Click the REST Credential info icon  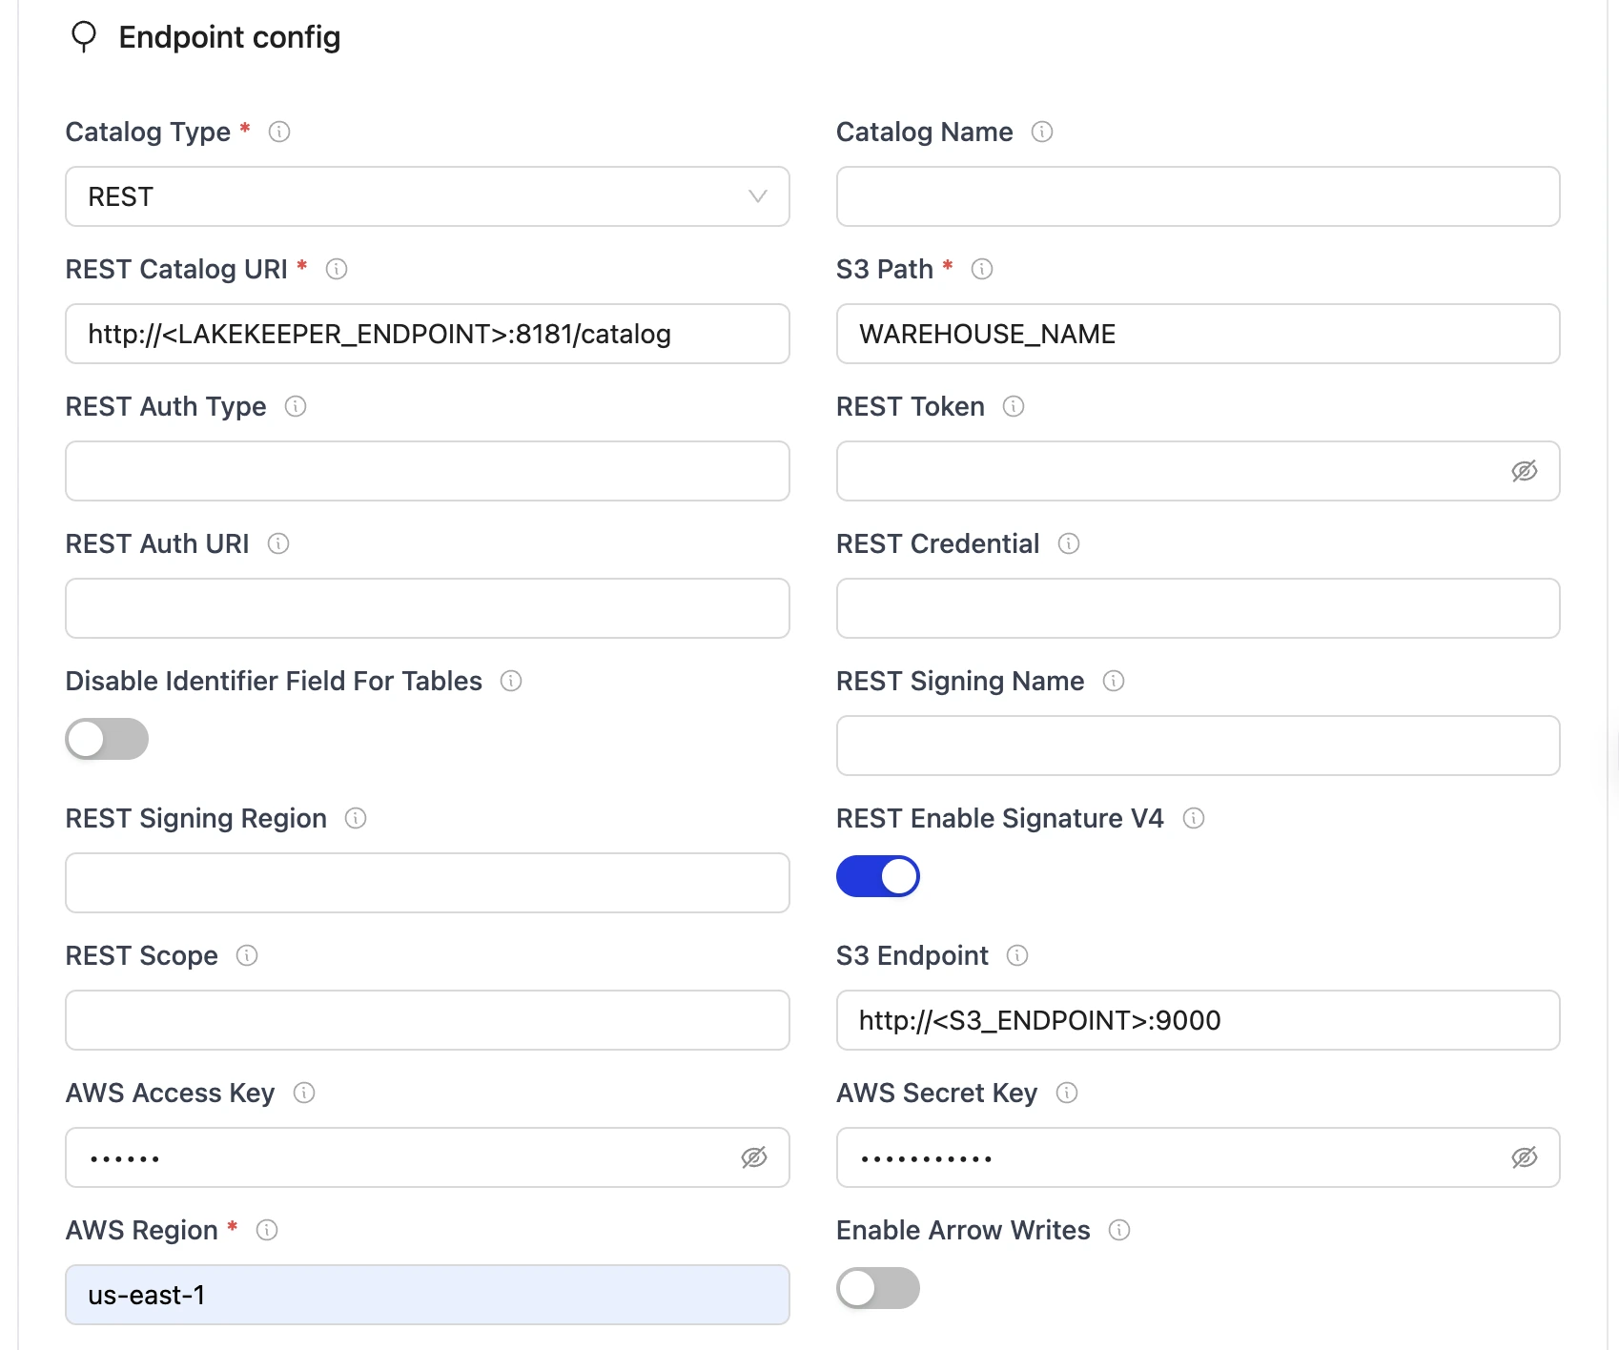pyautogui.click(x=1069, y=543)
